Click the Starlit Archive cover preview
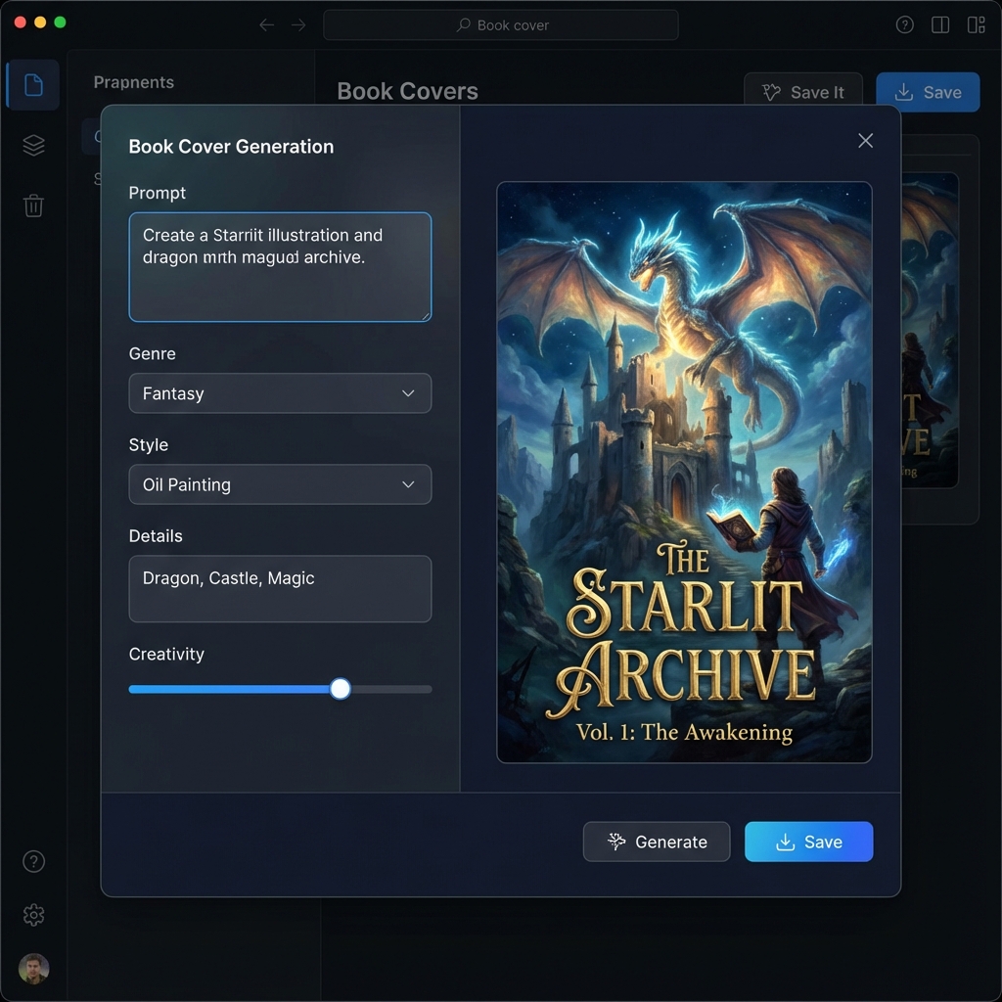The image size is (1002, 1002). point(684,470)
